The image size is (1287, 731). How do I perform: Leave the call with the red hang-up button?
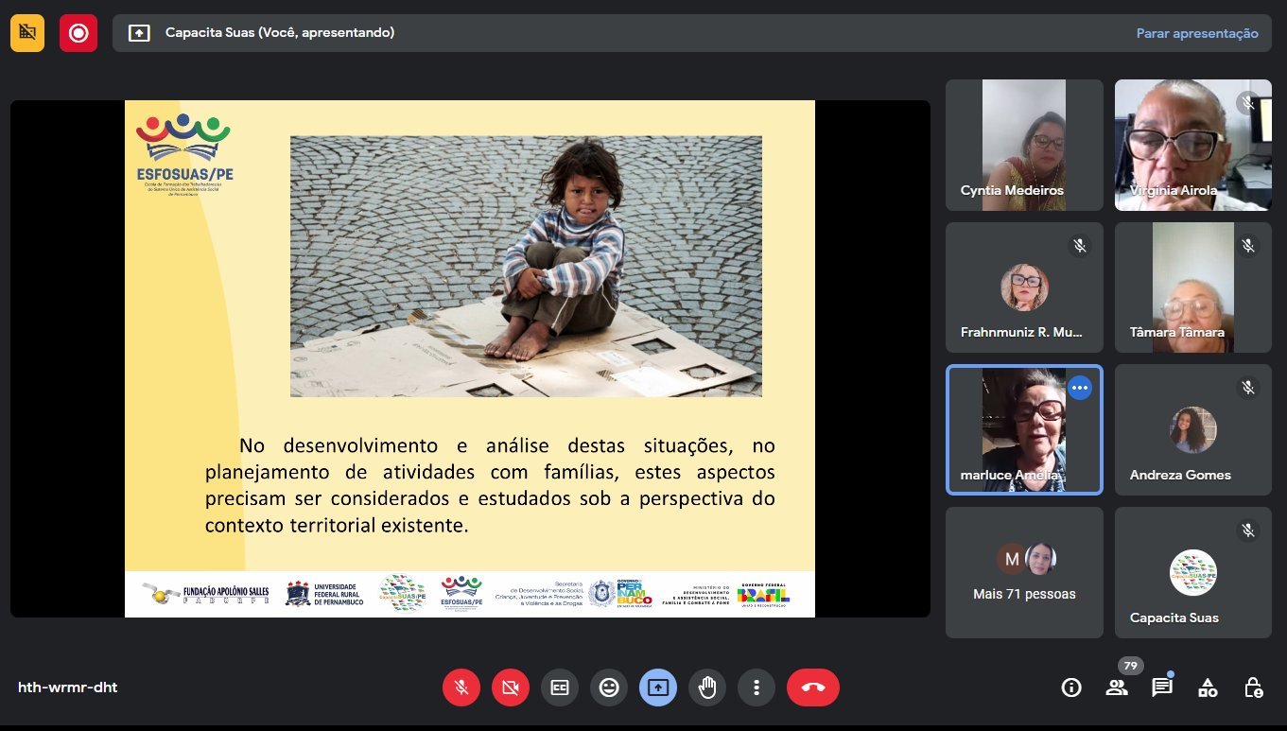813,687
